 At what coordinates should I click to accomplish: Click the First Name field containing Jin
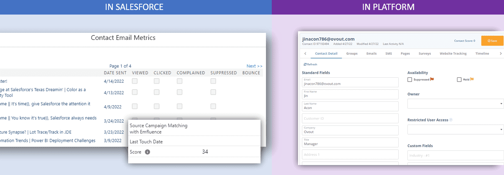pyautogui.click(x=351, y=94)
